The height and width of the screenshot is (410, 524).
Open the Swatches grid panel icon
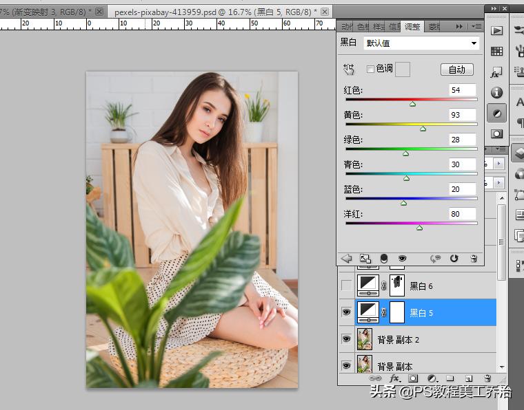(x=496, y=51)
